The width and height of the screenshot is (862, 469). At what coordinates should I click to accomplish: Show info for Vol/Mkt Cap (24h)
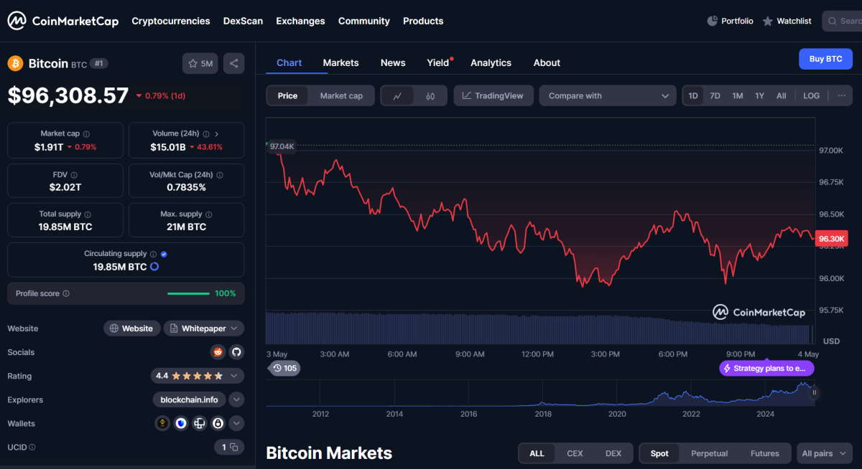click(x=220, y=174)
